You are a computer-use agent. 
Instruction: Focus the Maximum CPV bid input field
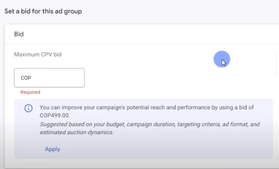point(49,78)
